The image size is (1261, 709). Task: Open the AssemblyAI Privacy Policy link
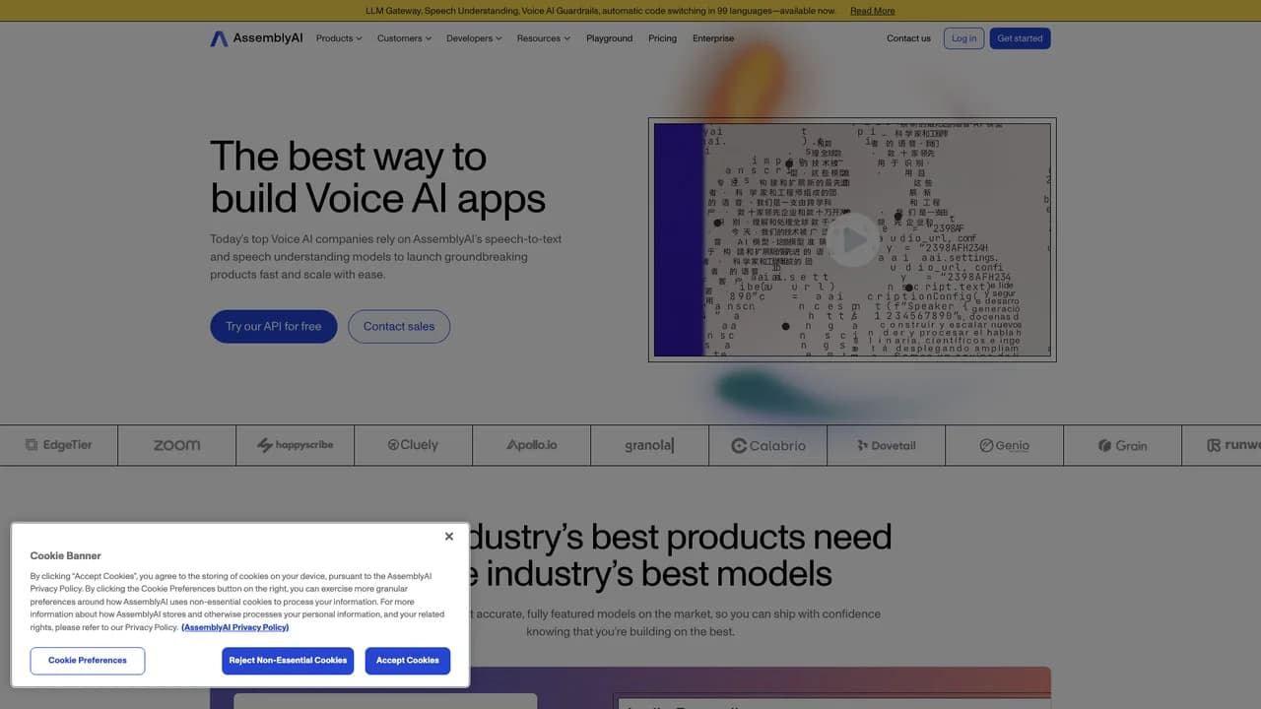point(234,627)
